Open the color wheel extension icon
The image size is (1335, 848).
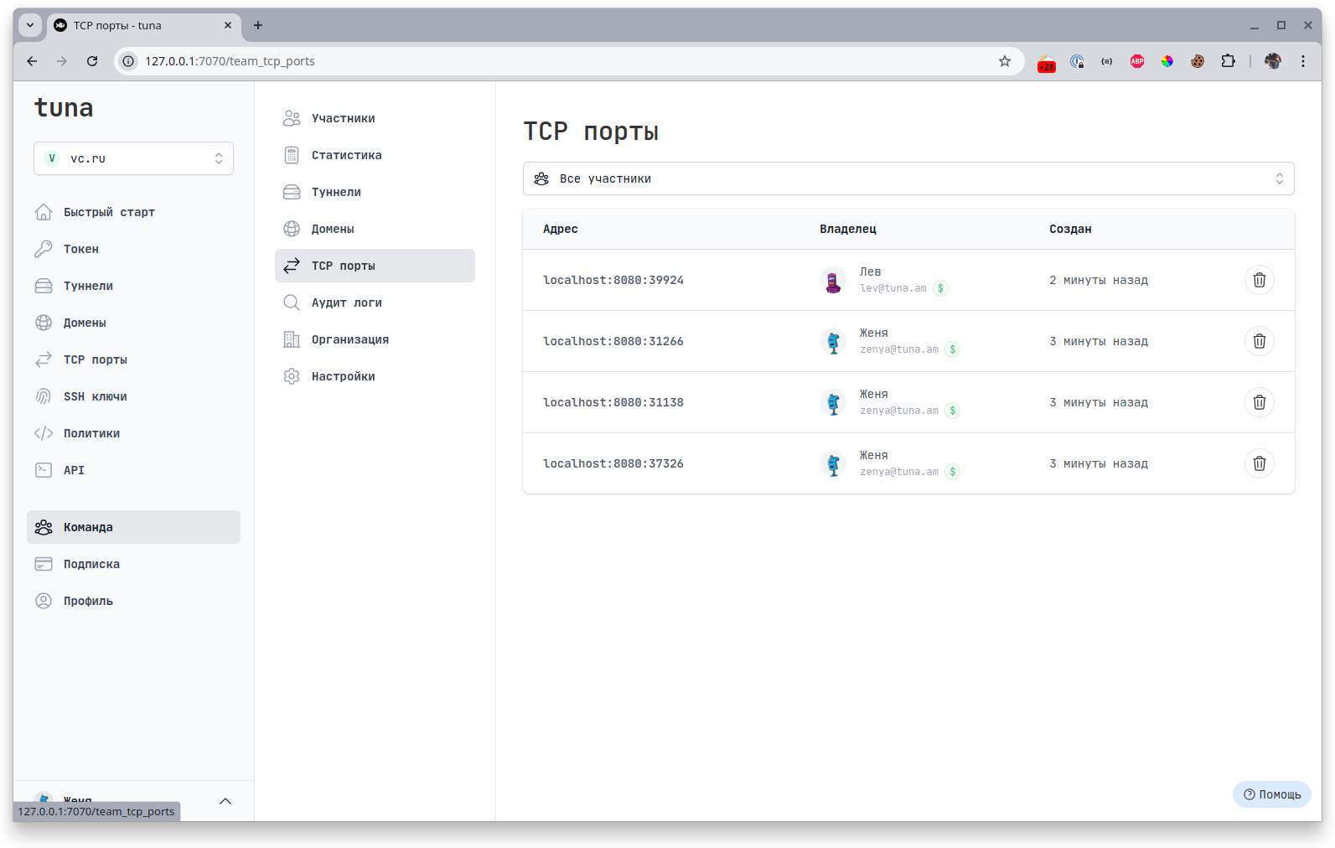click(x=1167, y=61)
